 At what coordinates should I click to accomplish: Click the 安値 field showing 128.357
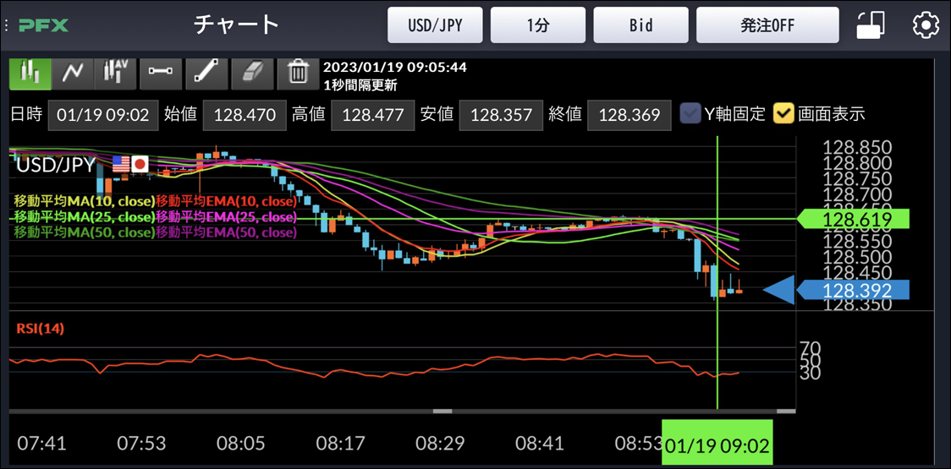(501, 115)
